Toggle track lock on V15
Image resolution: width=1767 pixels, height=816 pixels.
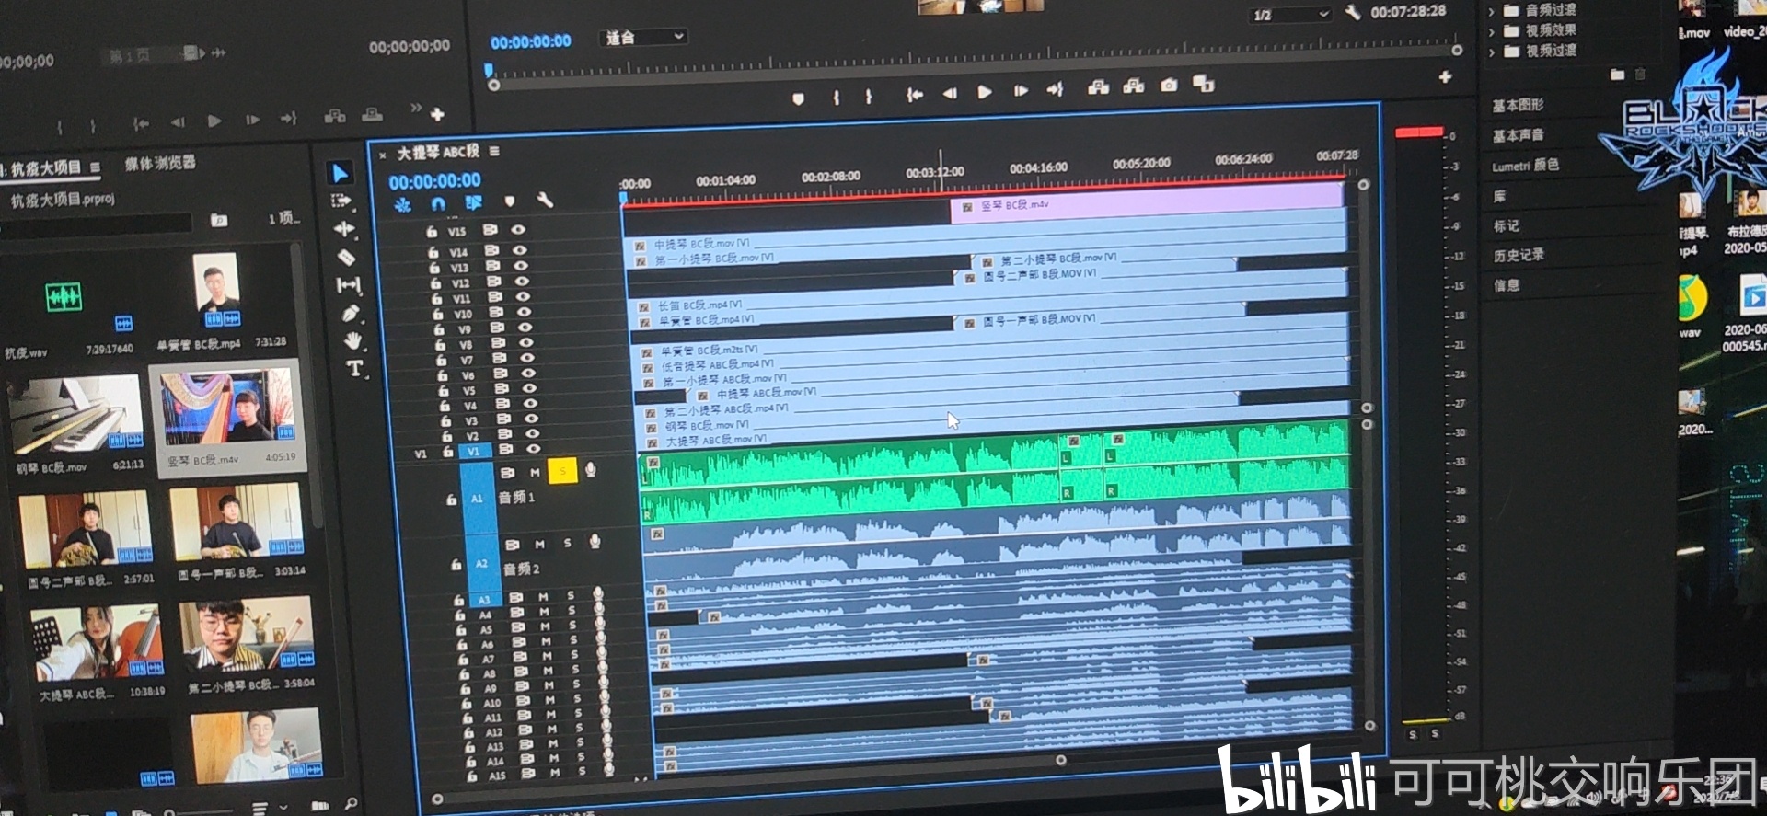tap(432, 232)
